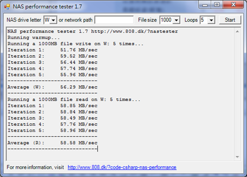Maximize the NAS performance tester window

pos(217,5)
